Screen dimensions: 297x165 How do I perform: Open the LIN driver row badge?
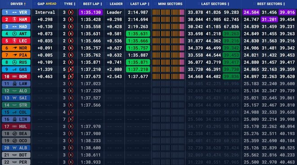click(x=16, y=119)
